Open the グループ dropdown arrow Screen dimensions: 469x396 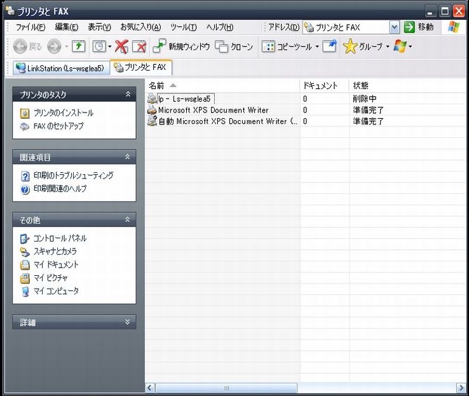tap(388, 46)
